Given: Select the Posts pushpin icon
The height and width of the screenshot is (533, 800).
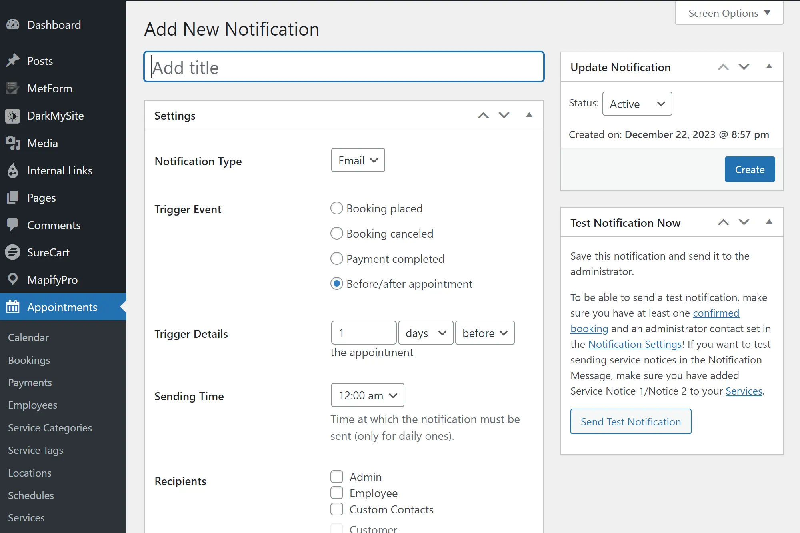Looking at the screenshot, I should coord(13,60).
